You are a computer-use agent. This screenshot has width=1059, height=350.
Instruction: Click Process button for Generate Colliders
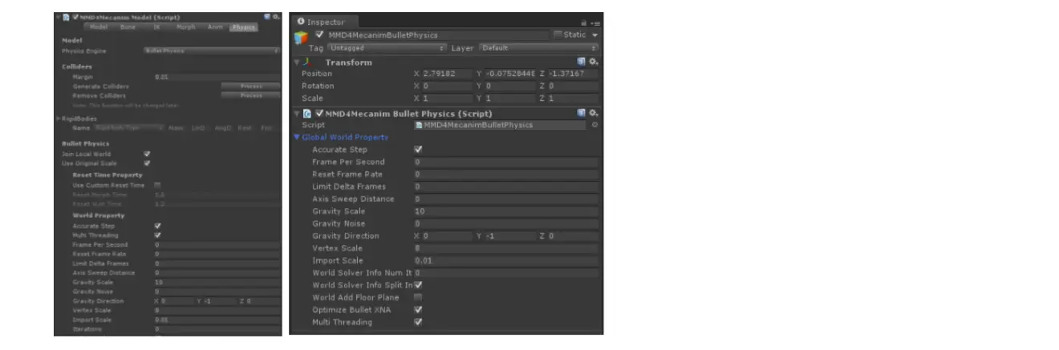251,86
